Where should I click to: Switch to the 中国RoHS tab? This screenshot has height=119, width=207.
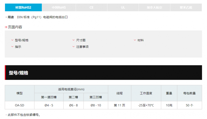[59, 7]
